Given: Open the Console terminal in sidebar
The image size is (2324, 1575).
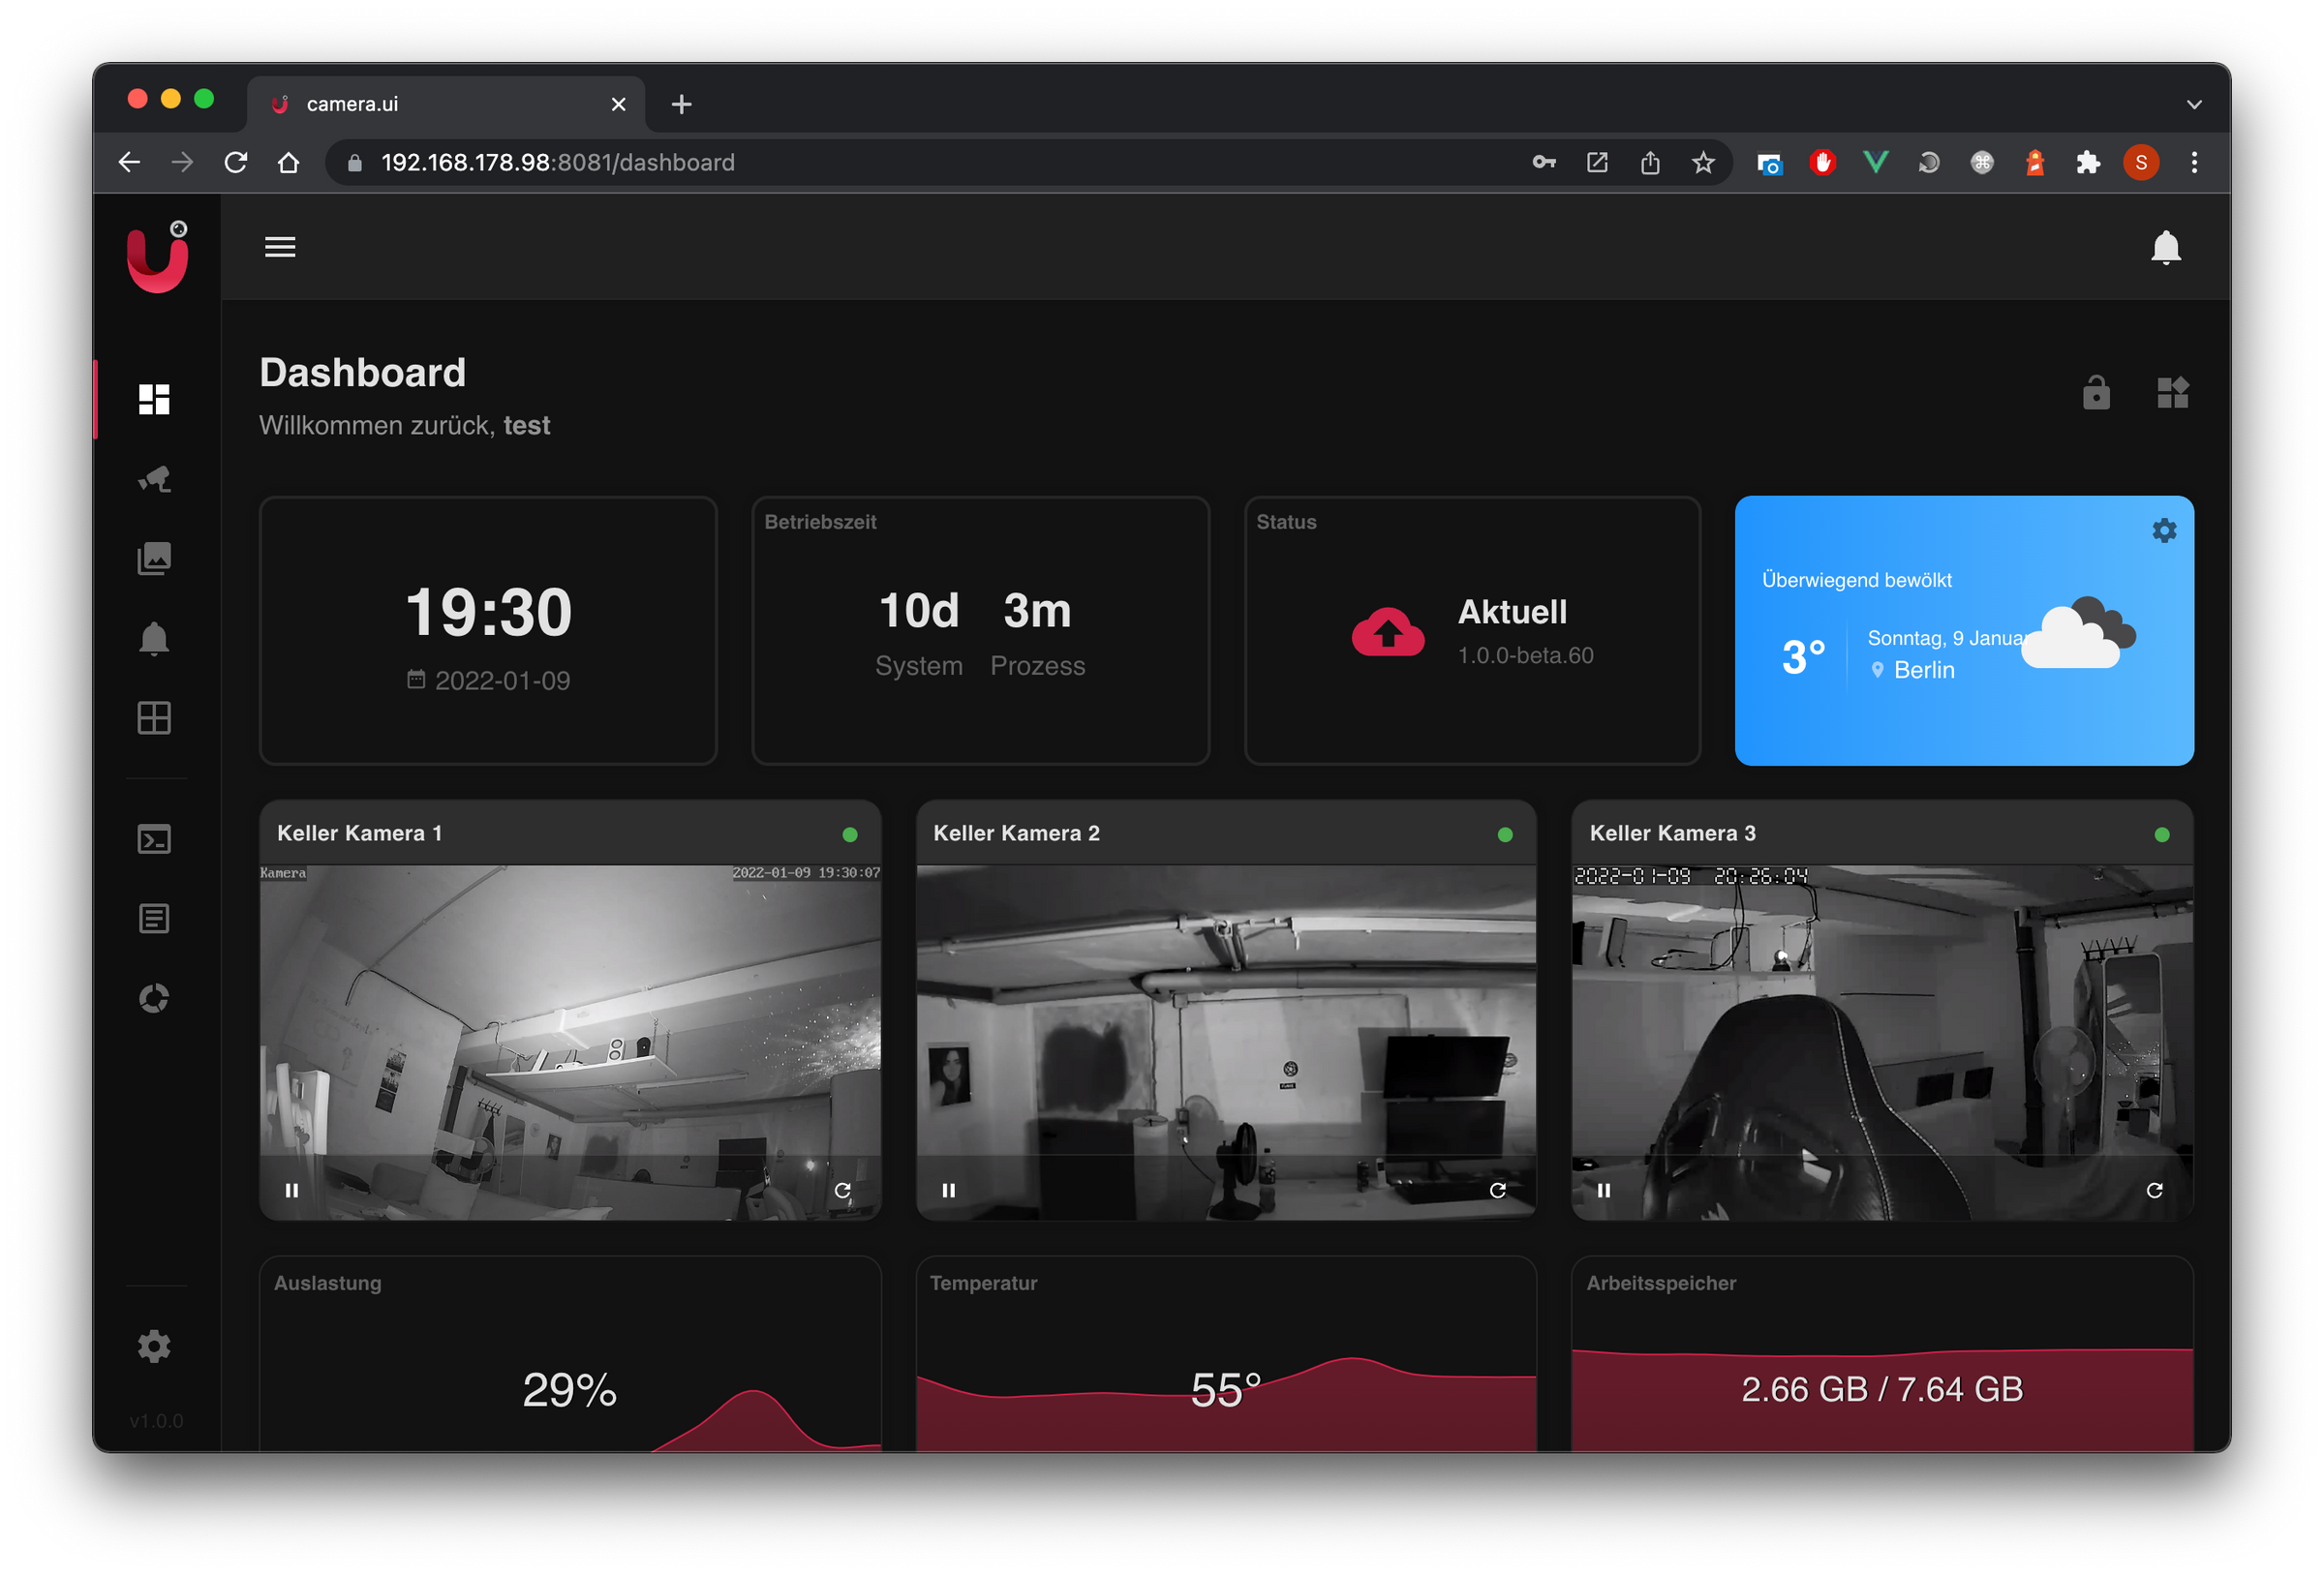Looking at the screenshot, I should pos(154,839).
